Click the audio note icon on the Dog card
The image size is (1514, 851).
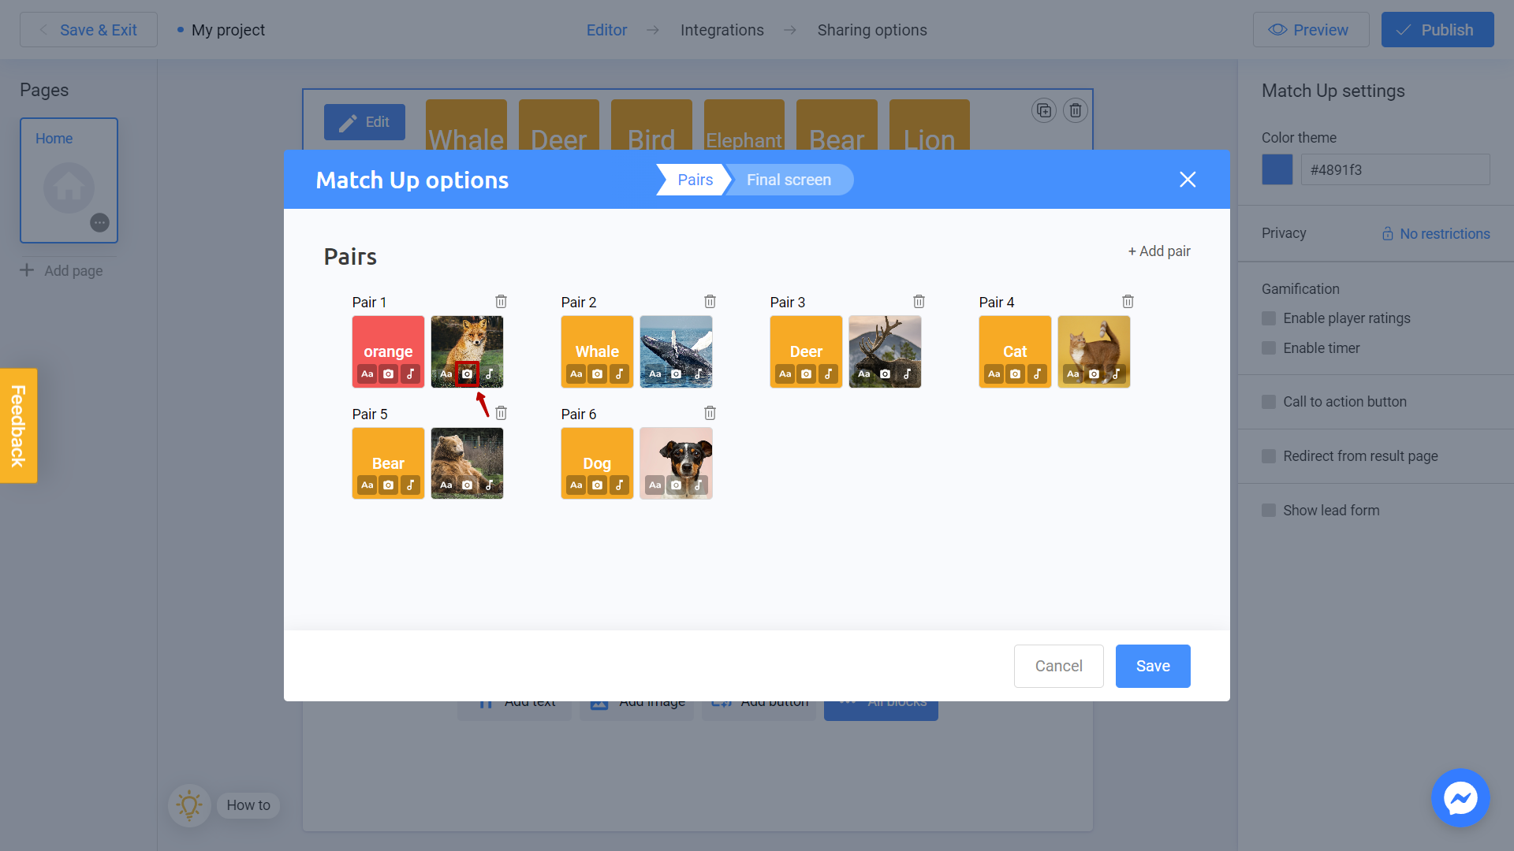[619, 485]
